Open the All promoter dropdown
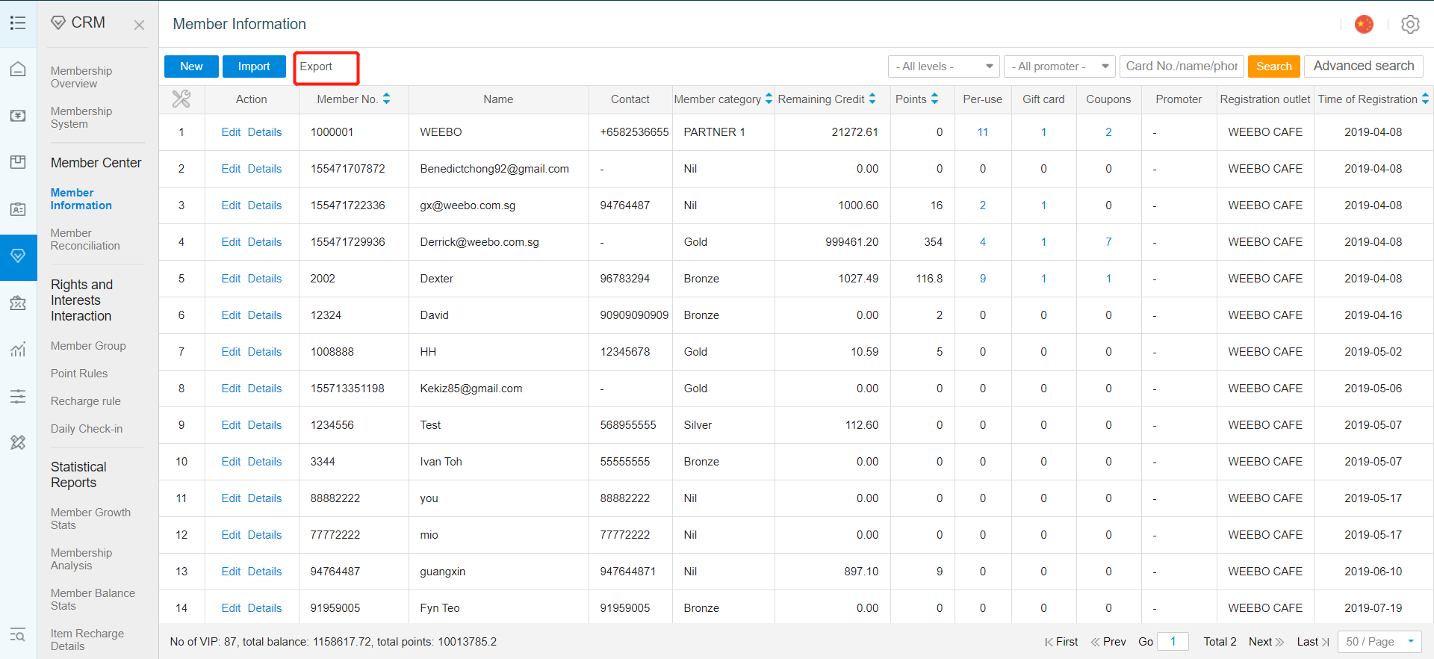This screenshot has height=659, width=1434. click(1059, 66)
